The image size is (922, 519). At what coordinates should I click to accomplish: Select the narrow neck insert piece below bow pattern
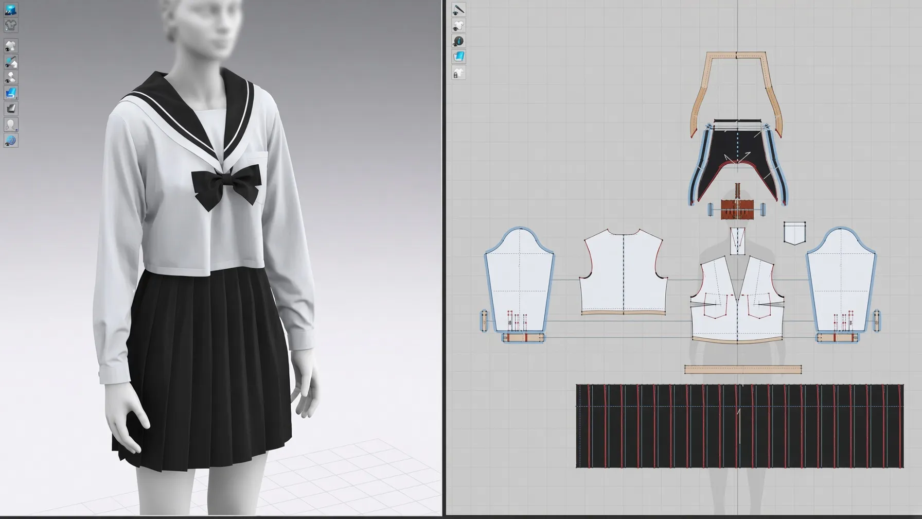737,241
